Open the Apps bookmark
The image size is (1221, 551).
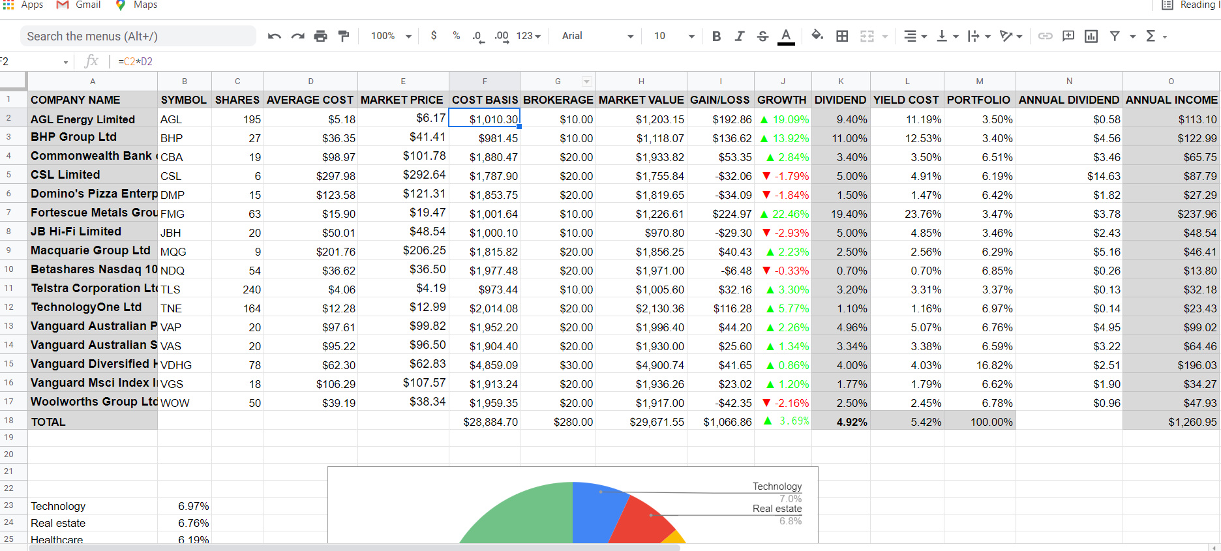pos(23,5)
